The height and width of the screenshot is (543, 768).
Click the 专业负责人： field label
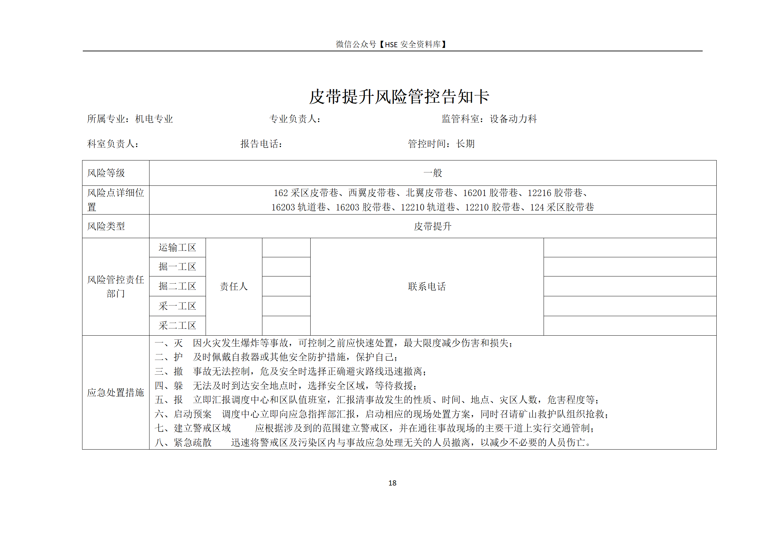(x=295, y=119)
